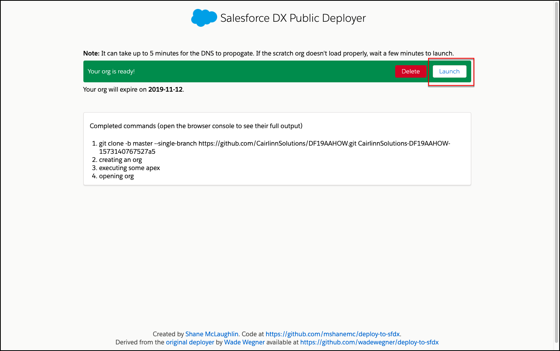
Task: Open the wadewegner/deploy-to-sfdx GitHub link
Action: (370, 342)
